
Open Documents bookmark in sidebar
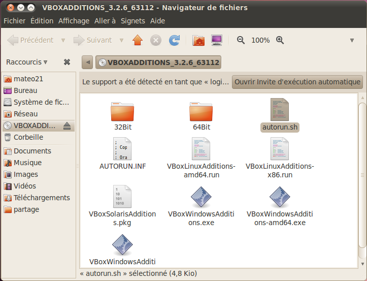(x=39, y=151)
